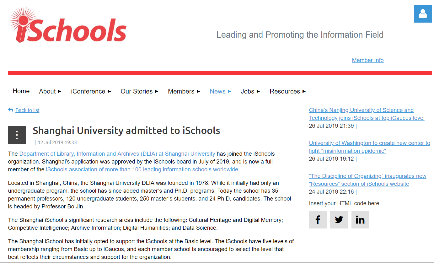Click the user account icon

423,14
